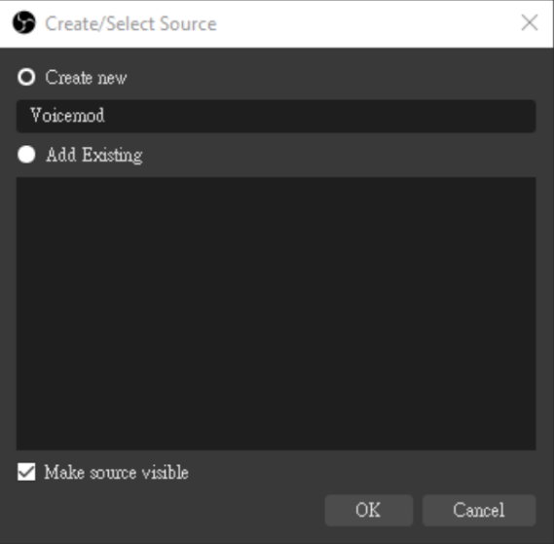Click the Create new label text
Image resolution: width=554 pixels, height=544 pixels.
(x=86, y=77)
